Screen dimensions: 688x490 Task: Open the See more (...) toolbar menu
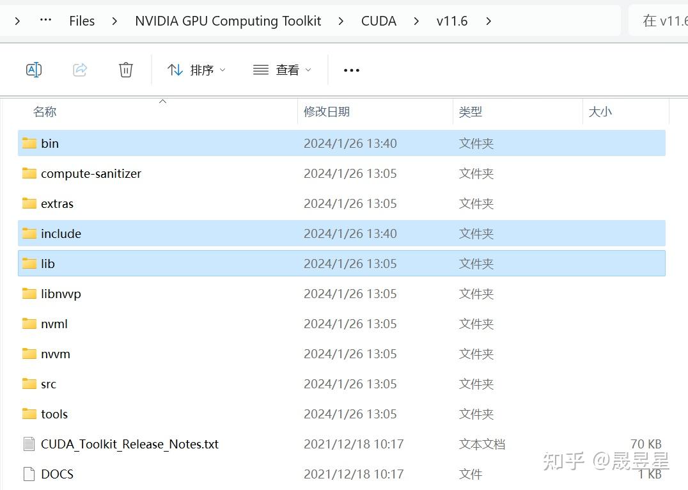pos(351,70)
